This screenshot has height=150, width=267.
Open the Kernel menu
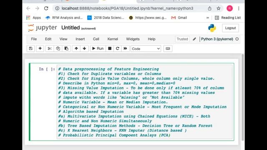point(113,39)
